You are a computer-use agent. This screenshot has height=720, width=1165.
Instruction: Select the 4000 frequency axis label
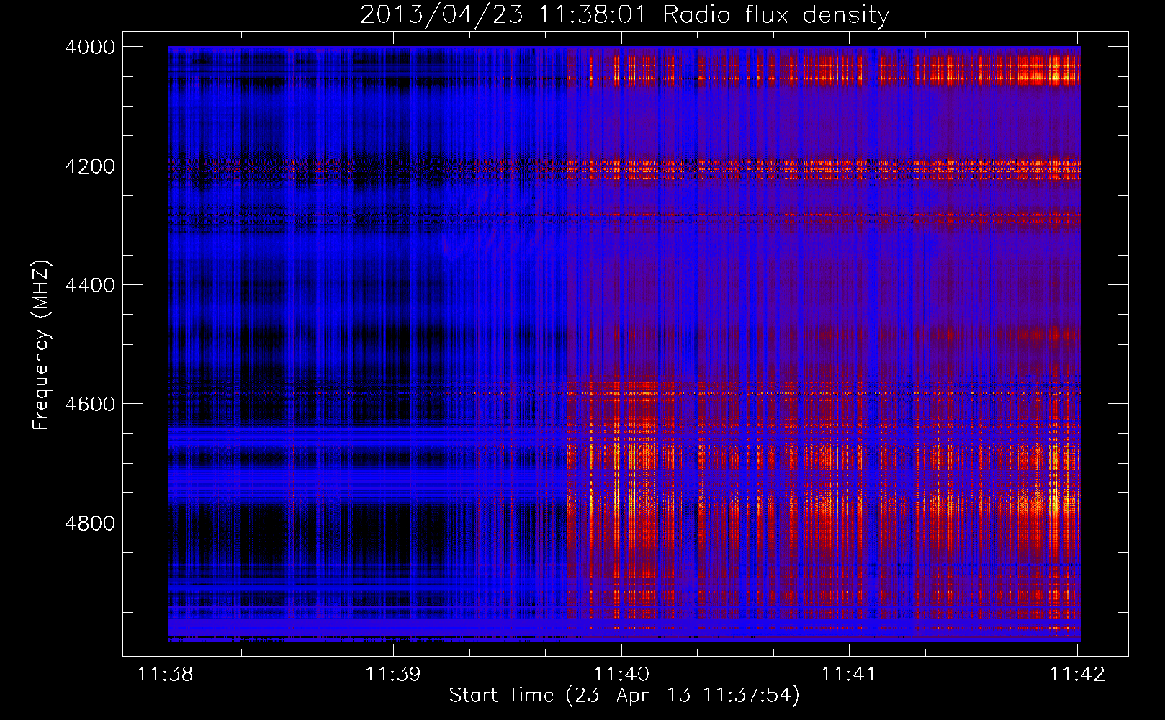pos(90,47)
